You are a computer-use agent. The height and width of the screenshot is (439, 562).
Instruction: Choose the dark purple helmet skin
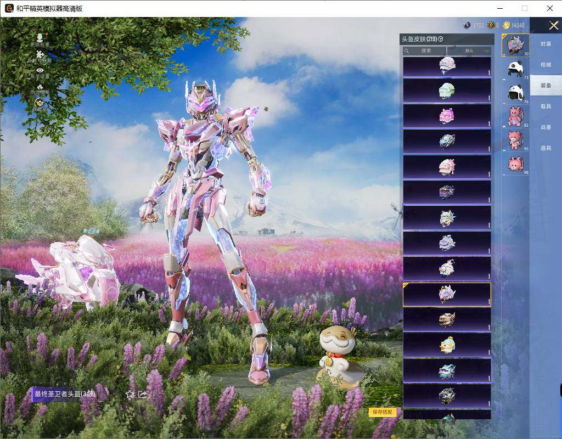447,193
